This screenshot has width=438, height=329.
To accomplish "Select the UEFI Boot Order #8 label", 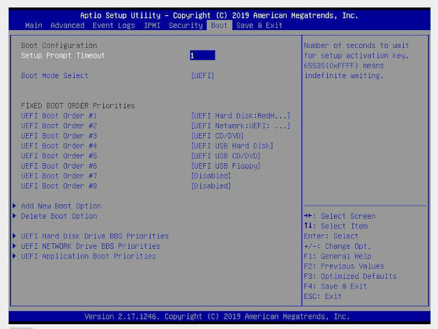I will [x=59, y=186].
